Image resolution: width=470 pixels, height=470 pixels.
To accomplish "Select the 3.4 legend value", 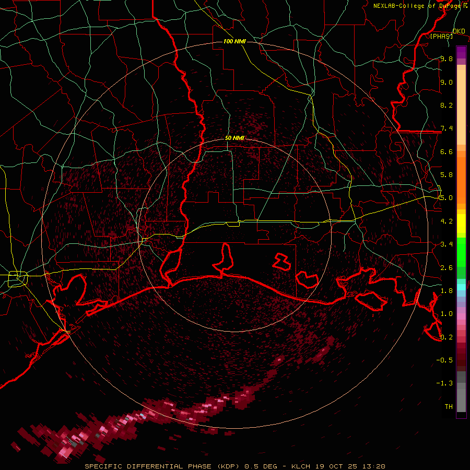I will (x=446, y=244).
